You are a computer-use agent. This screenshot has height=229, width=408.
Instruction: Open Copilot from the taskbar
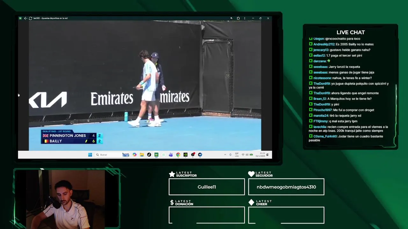[x=135, y=155]
